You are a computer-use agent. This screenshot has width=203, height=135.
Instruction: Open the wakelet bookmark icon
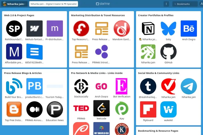168,109
